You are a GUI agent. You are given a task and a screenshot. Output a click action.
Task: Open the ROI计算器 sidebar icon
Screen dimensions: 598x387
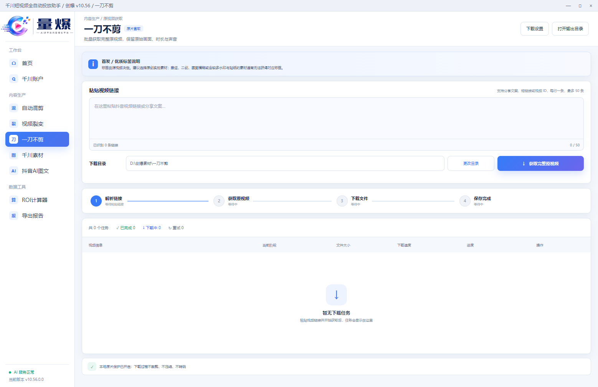click(x=14, y=200)
